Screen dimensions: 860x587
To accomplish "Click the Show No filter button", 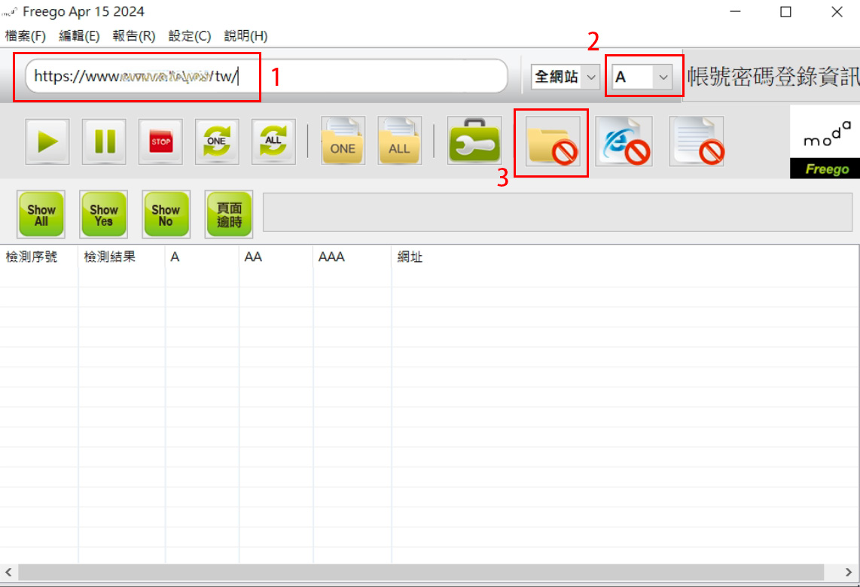I will click(166, 214).
